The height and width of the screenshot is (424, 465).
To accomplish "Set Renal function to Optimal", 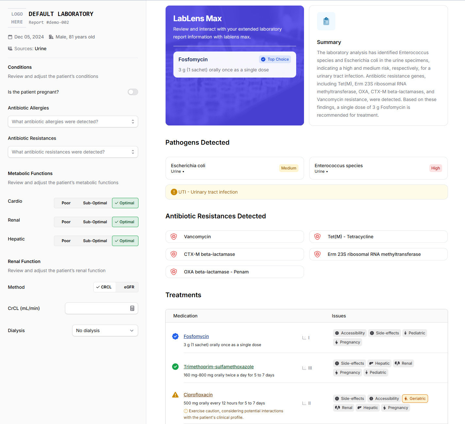I will pyautogui.click(x=125, y=222).
